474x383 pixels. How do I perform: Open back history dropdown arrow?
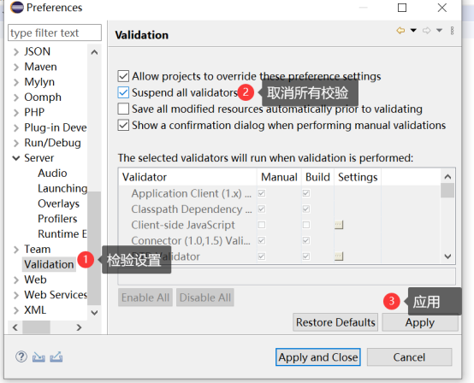tap(413, 31)
